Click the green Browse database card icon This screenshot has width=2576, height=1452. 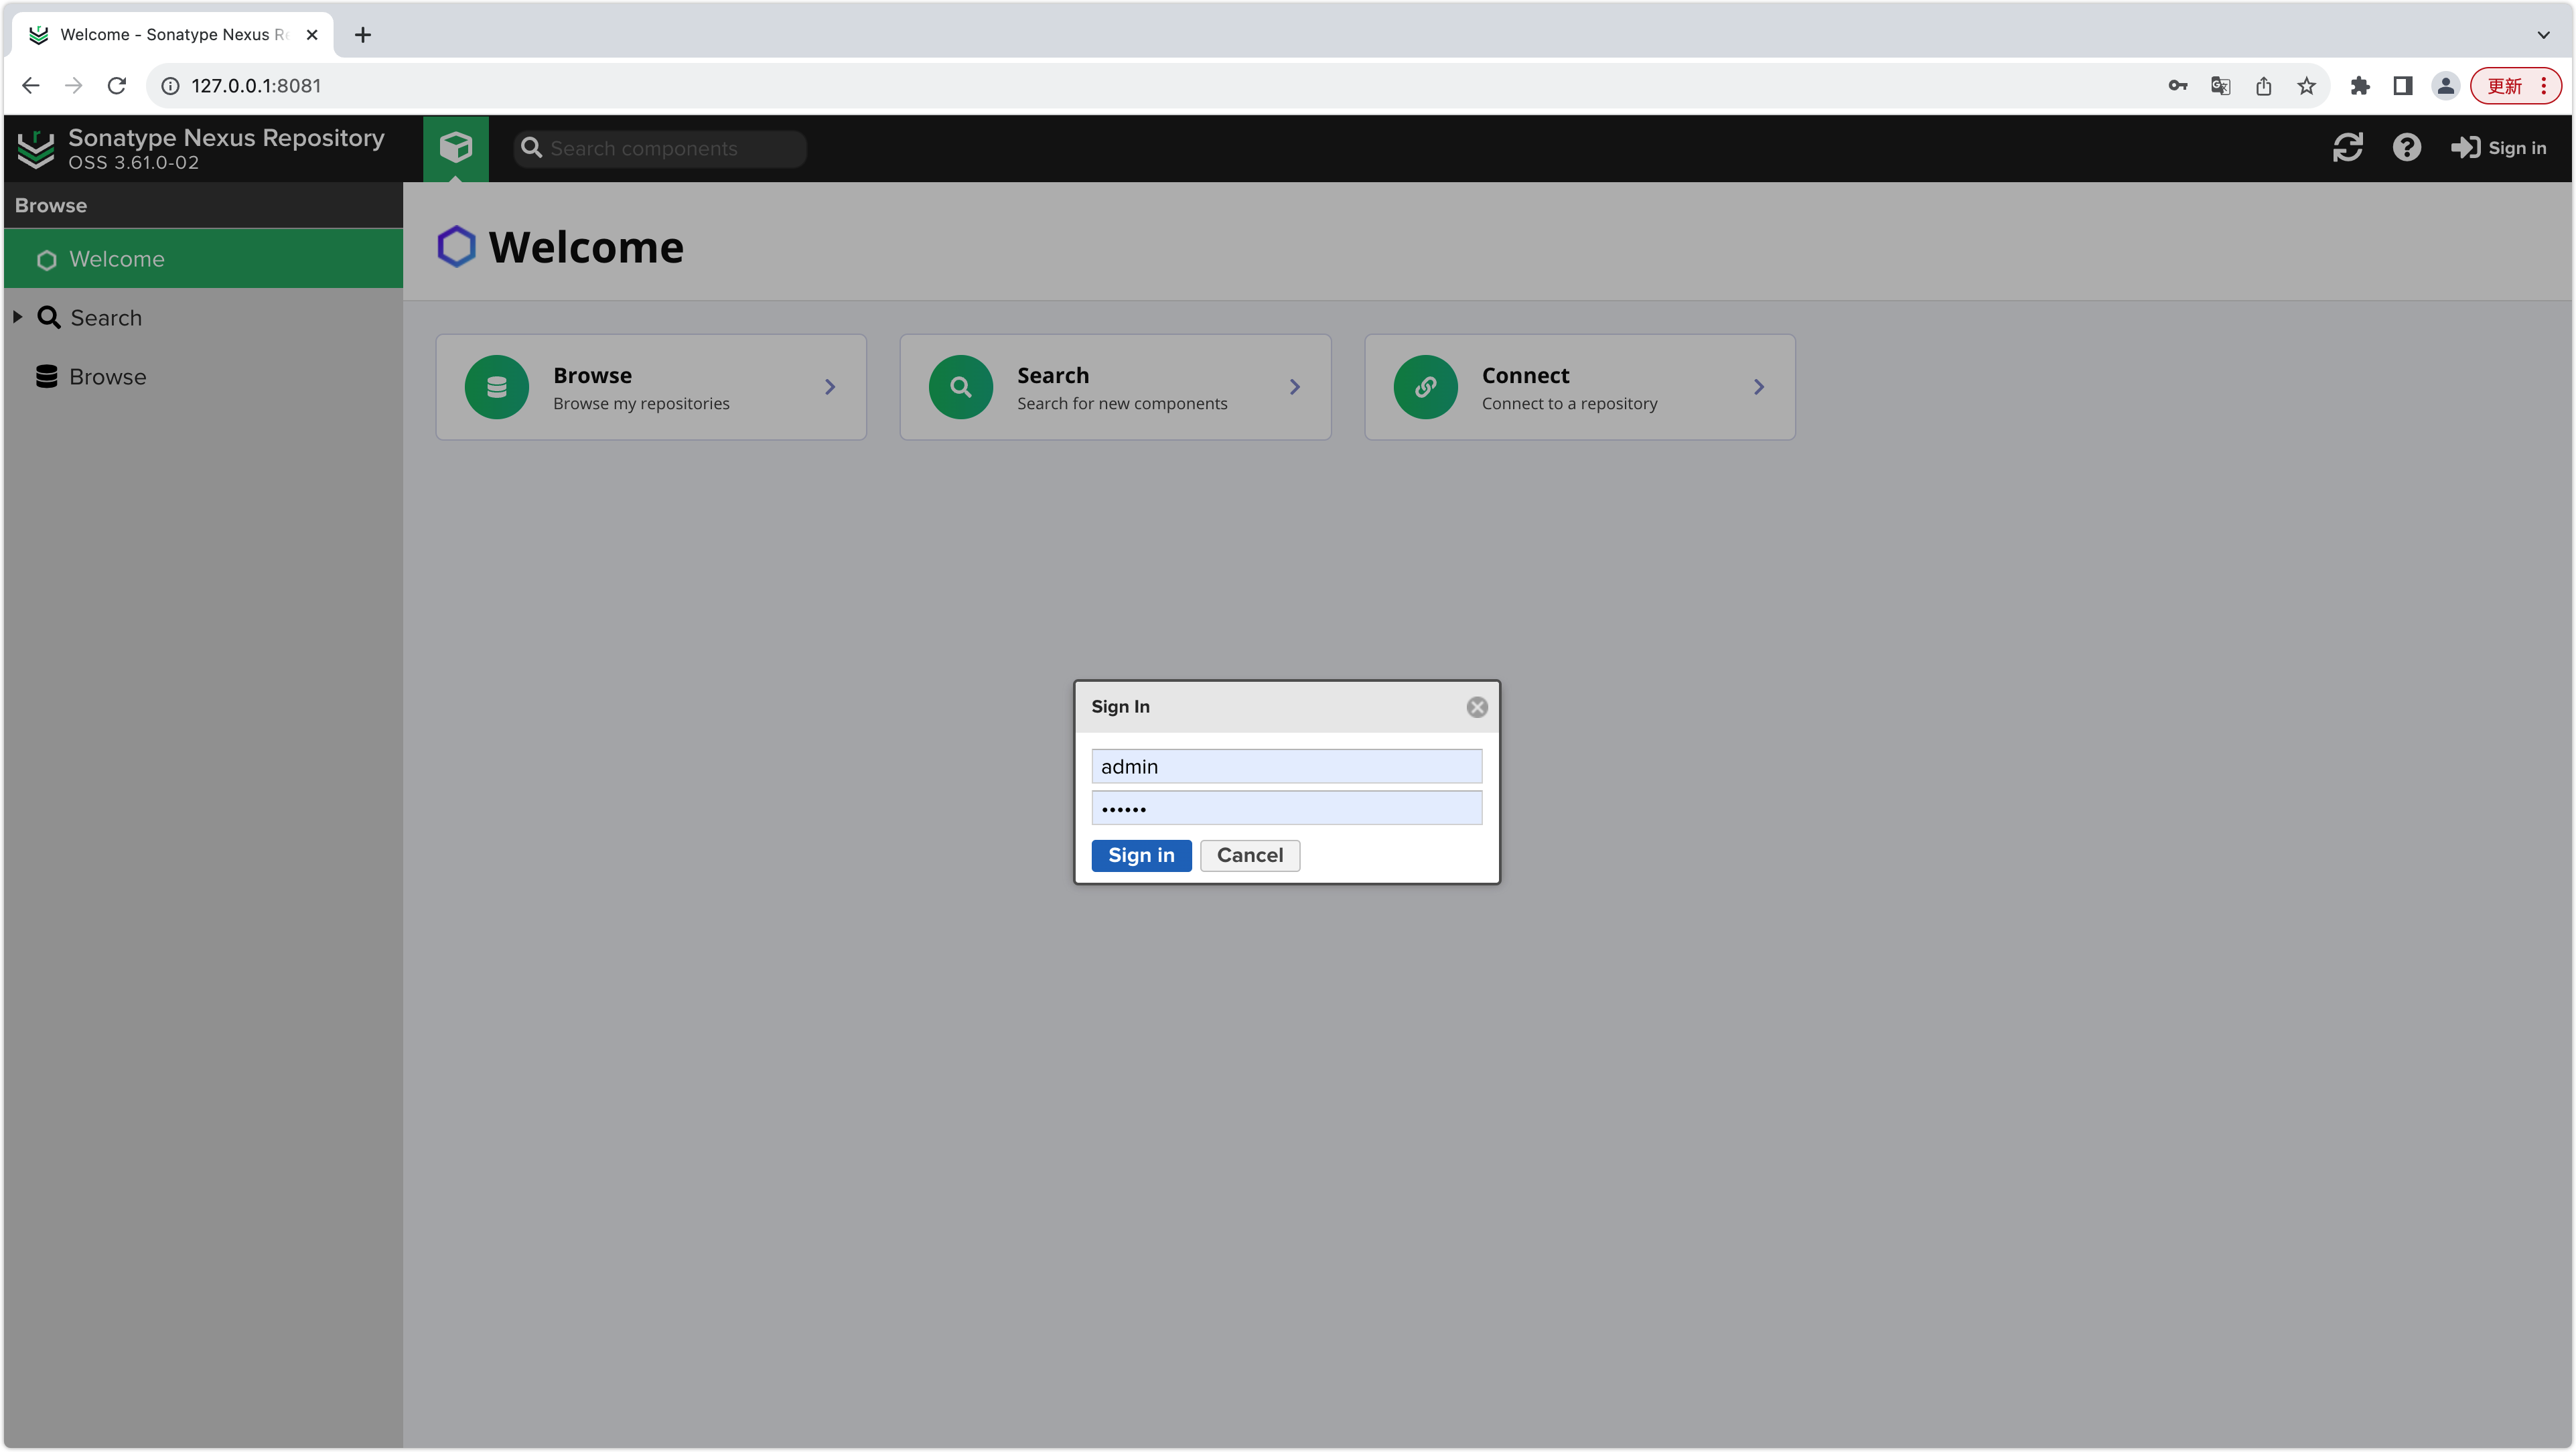[x=496, y=387]
